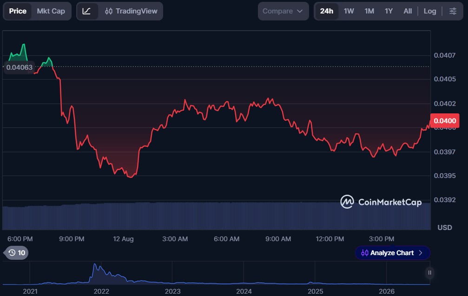Click 2022 on the history timeline
Screen dimensions: 468x296
pyautogui.click(x=101, y=291)
